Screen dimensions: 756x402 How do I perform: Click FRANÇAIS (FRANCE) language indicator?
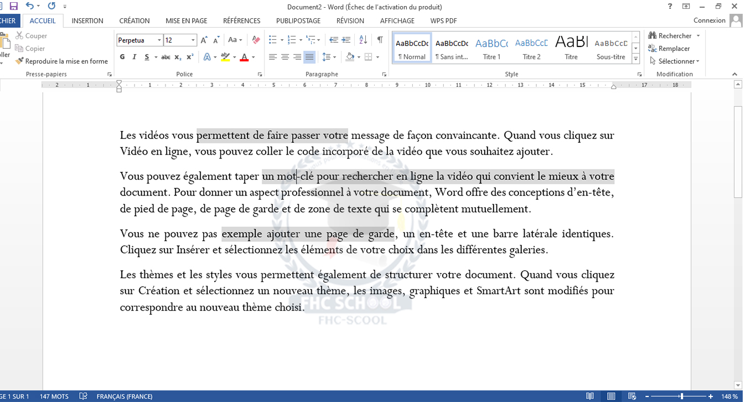(125, 396)
